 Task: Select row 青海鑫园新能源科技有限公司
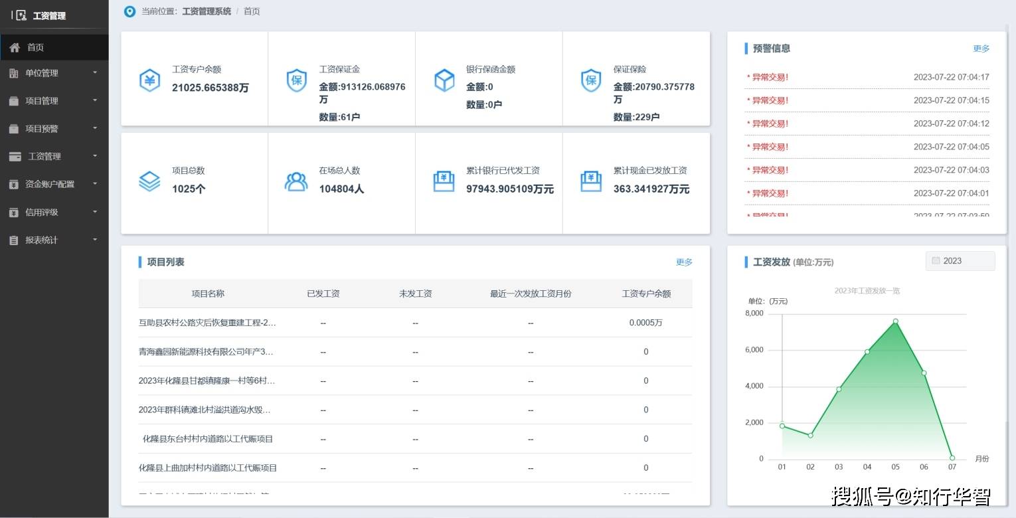pyautogui.click(x=415, y=352)
